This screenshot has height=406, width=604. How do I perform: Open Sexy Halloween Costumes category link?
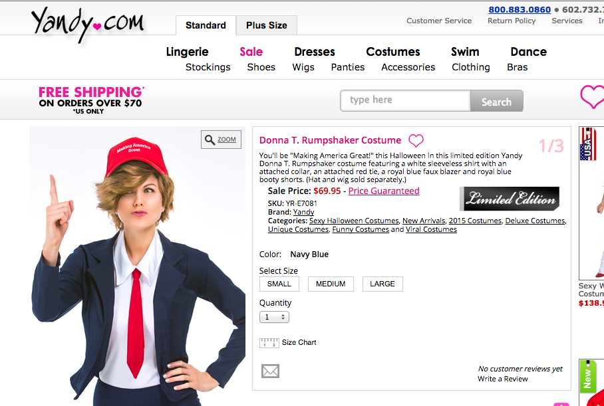[x=354, y=221]
